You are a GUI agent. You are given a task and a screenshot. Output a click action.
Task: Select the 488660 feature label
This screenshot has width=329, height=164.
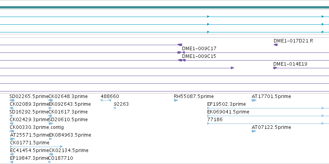tap(110, 96)
